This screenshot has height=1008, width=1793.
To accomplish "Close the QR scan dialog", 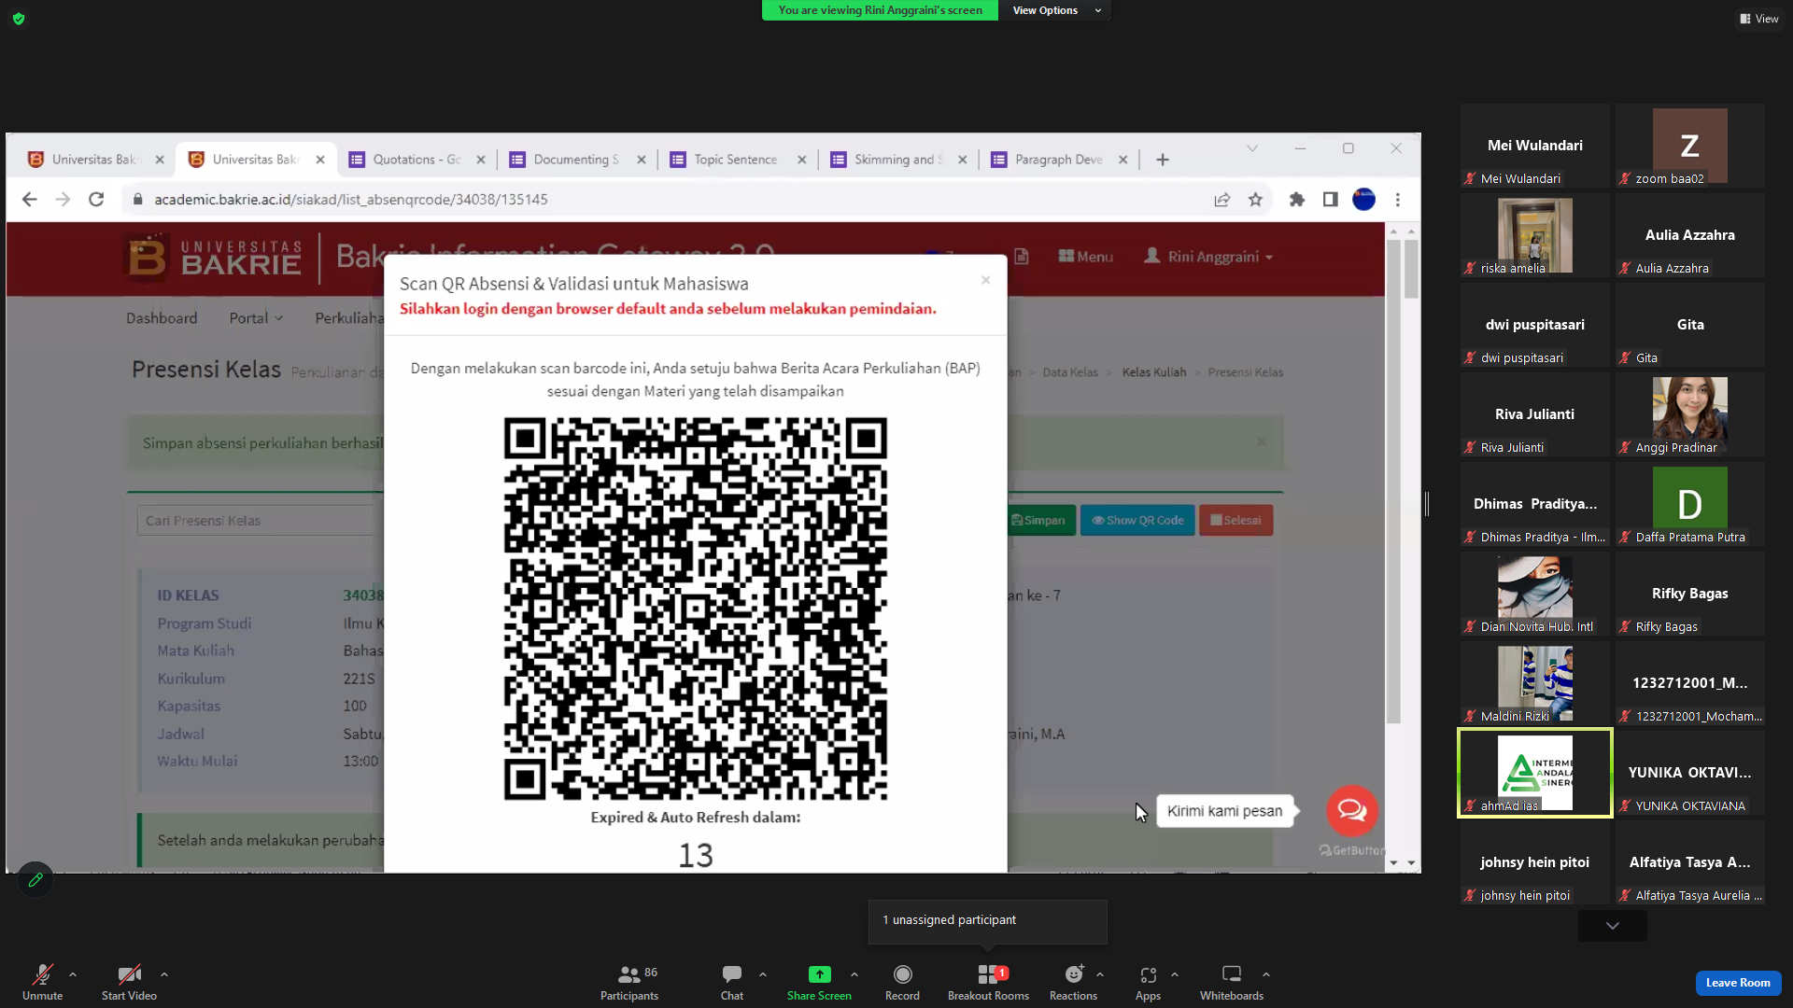I will click(985, 280).
